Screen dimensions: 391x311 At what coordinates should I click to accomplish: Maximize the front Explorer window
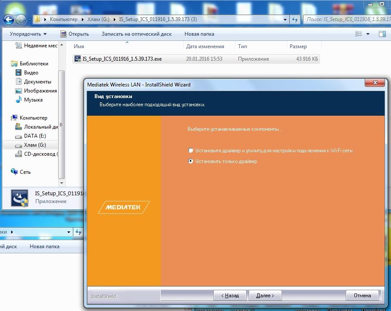point(382,4)
